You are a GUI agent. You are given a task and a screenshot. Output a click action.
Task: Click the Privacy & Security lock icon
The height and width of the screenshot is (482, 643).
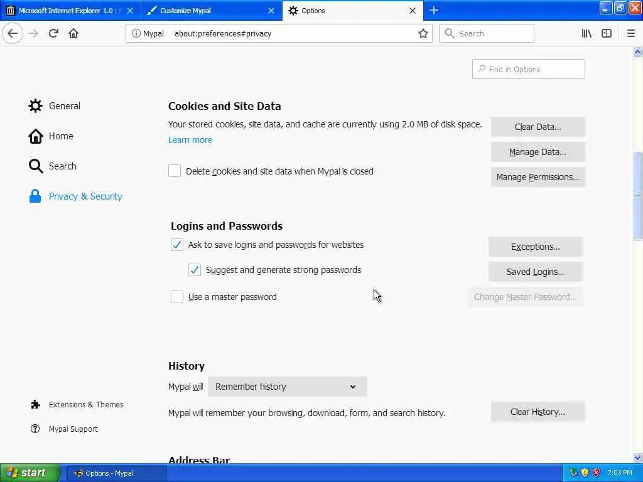pos(35,196)
